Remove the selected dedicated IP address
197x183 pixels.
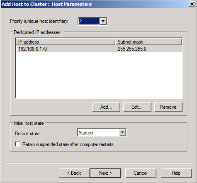[168, 107]
